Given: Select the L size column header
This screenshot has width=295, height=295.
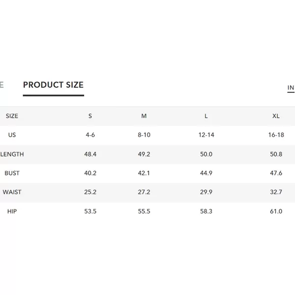Looking at the screenshot, I should click(206, 116).
